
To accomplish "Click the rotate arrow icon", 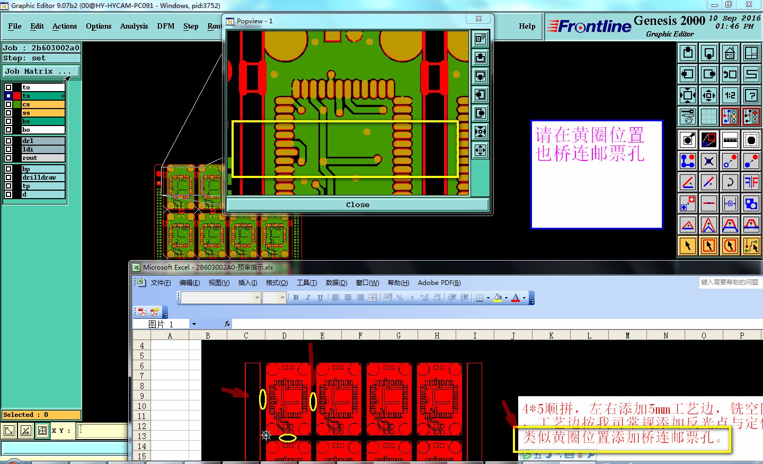I will (730, 182).
